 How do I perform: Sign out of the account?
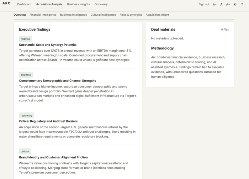204,4
